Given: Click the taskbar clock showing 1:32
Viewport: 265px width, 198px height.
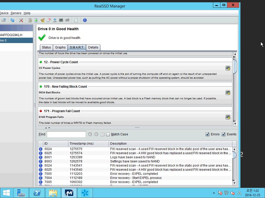Looking at the screenshot, I should 253,193.
